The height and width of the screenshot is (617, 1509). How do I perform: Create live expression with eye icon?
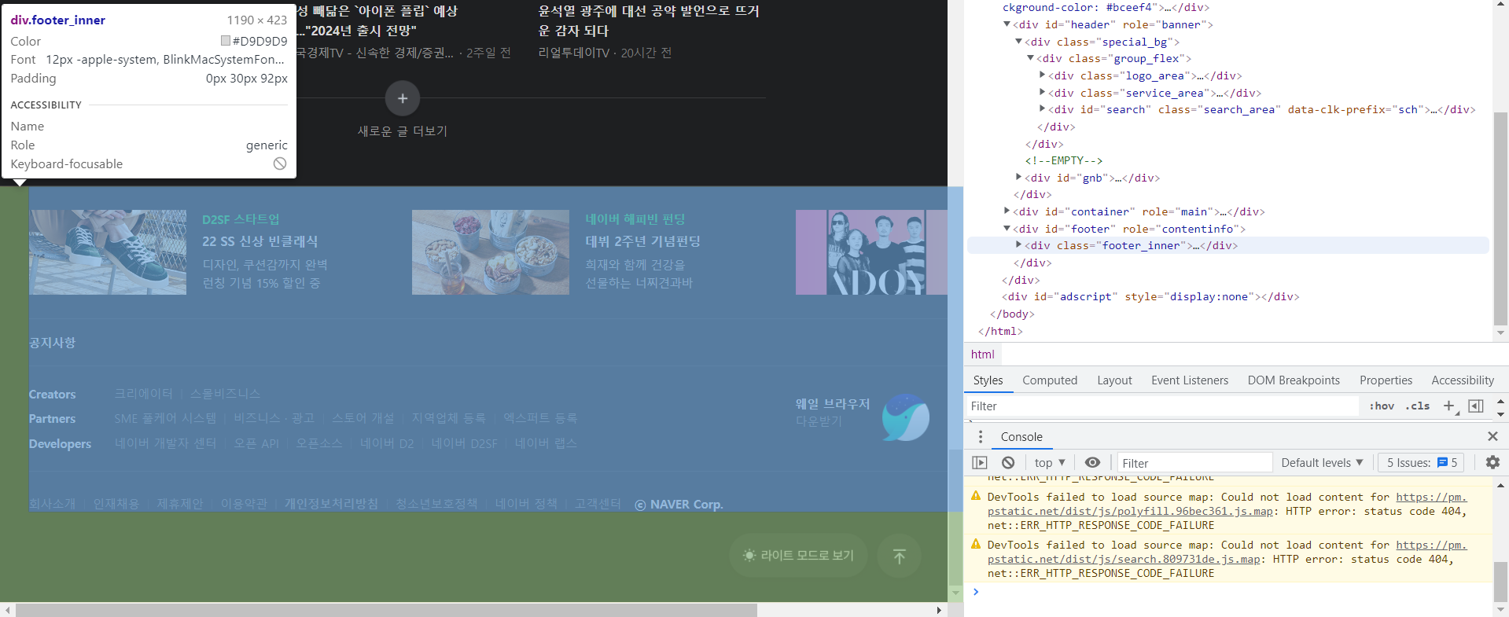1092,463
